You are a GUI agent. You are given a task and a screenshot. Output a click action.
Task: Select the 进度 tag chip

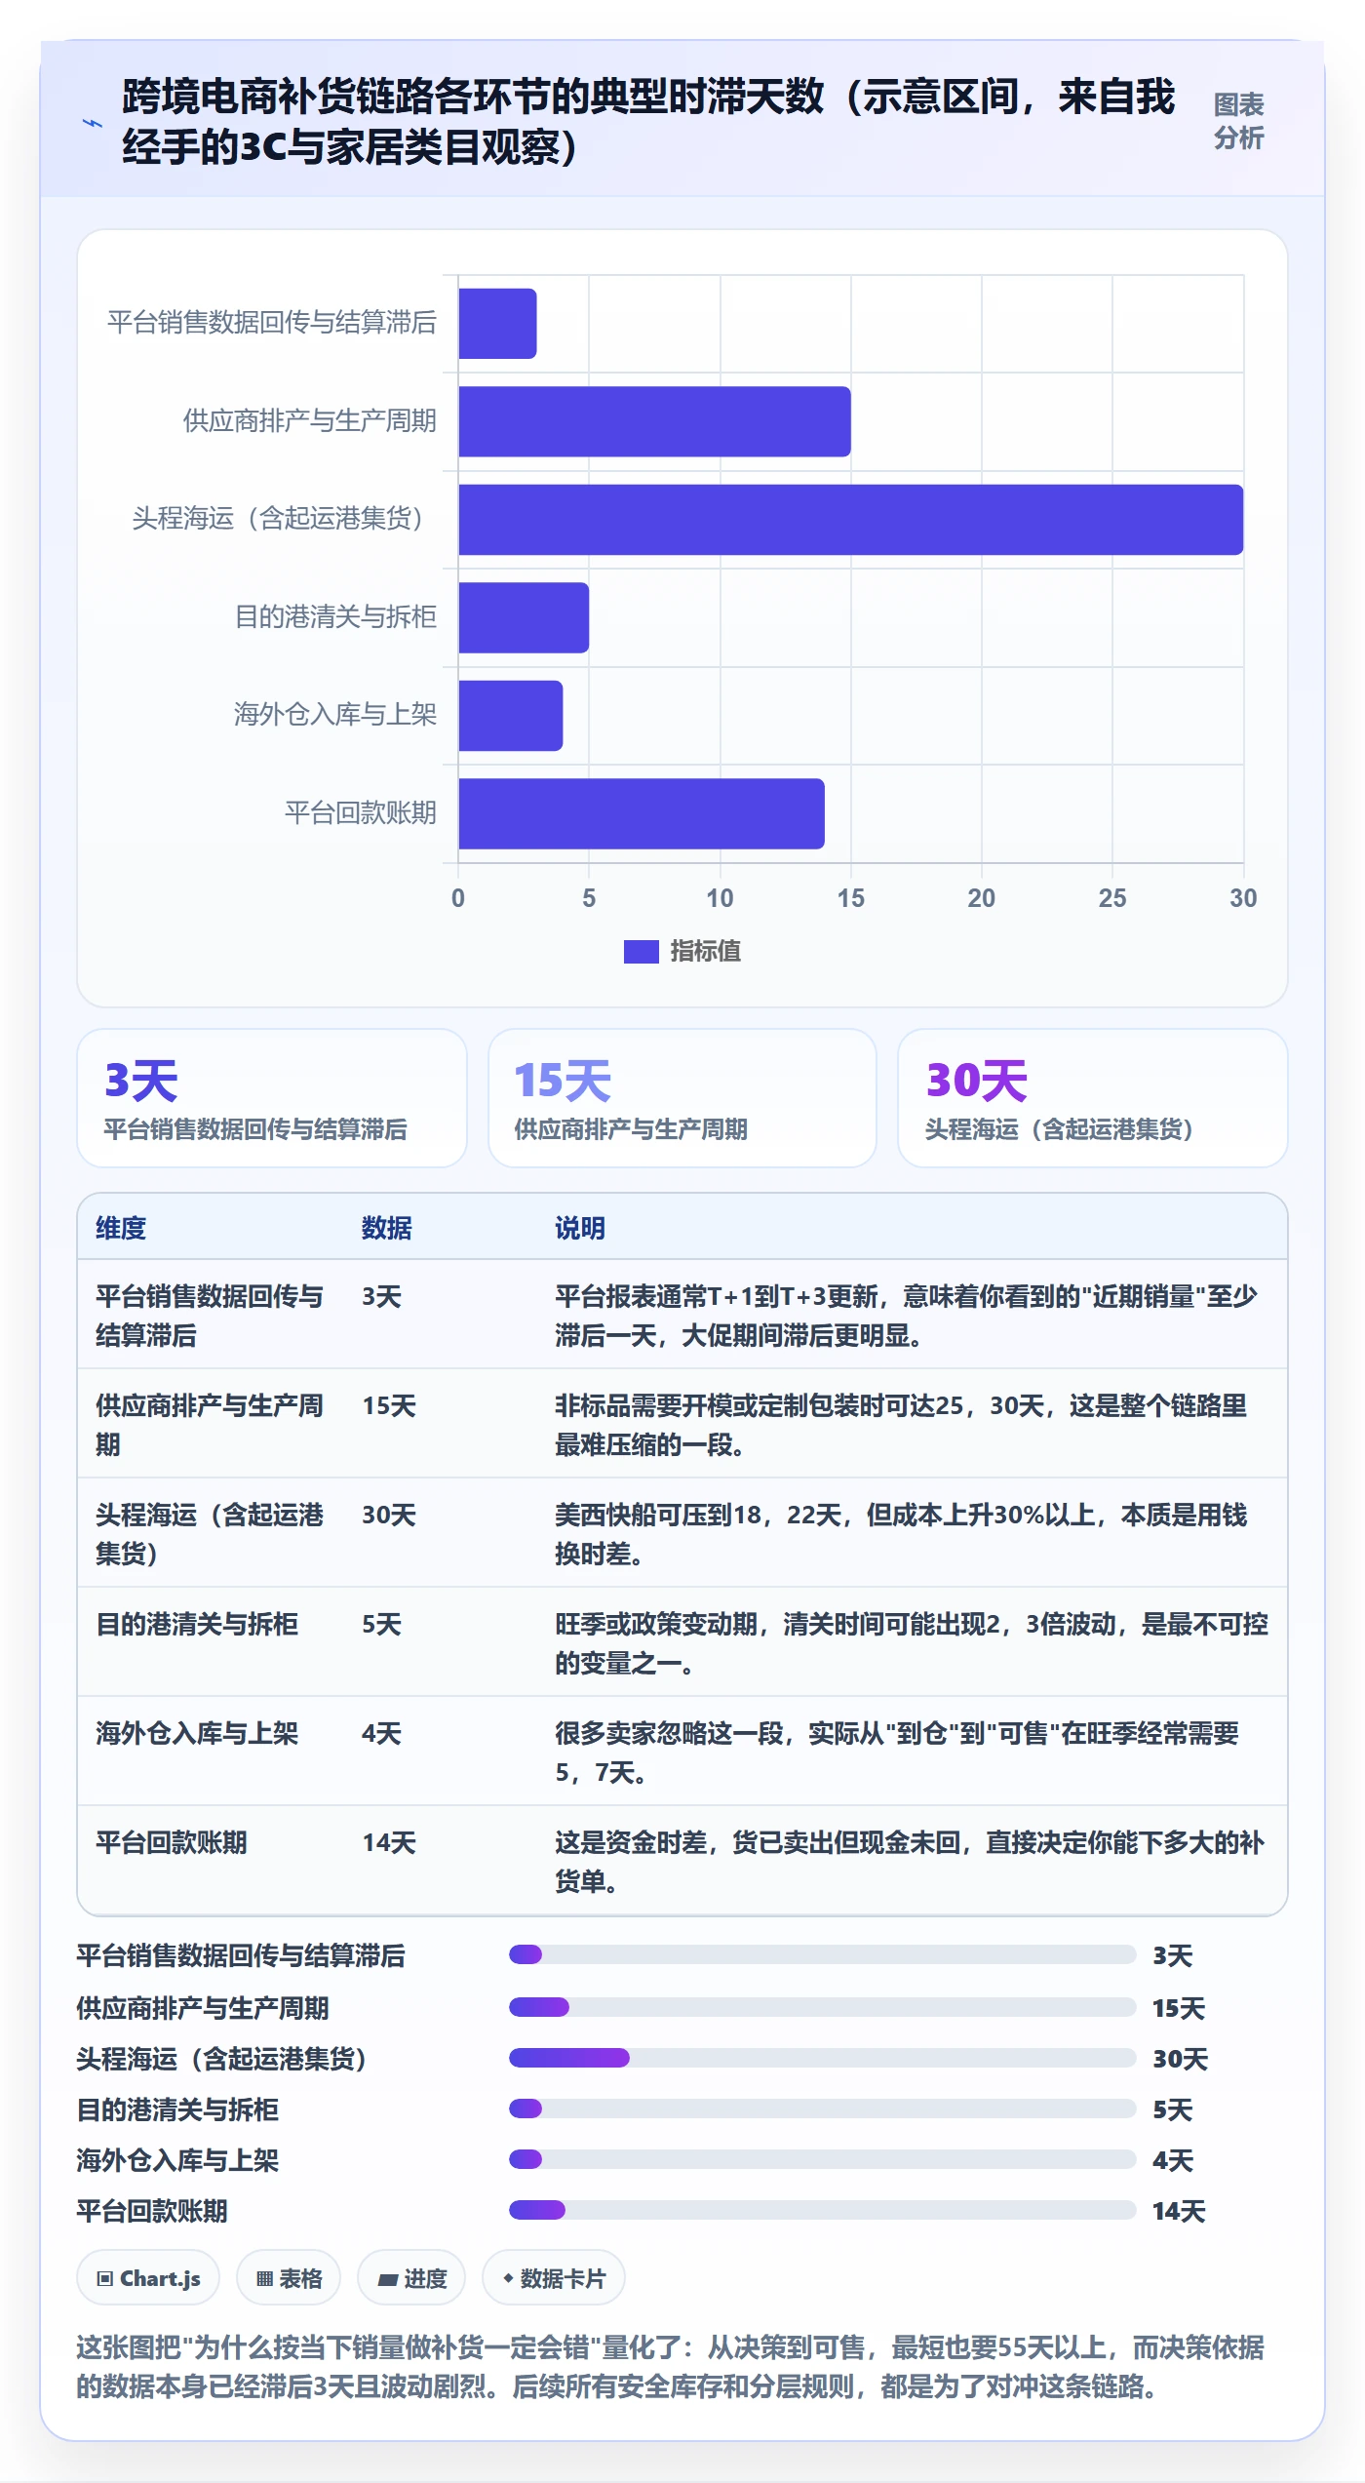coord(411,2278)
